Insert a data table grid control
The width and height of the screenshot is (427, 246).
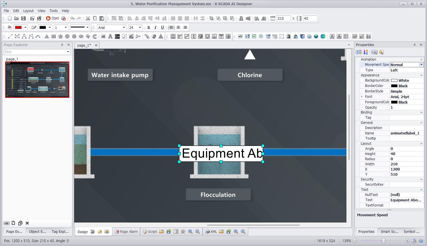[x=346, y=36]
